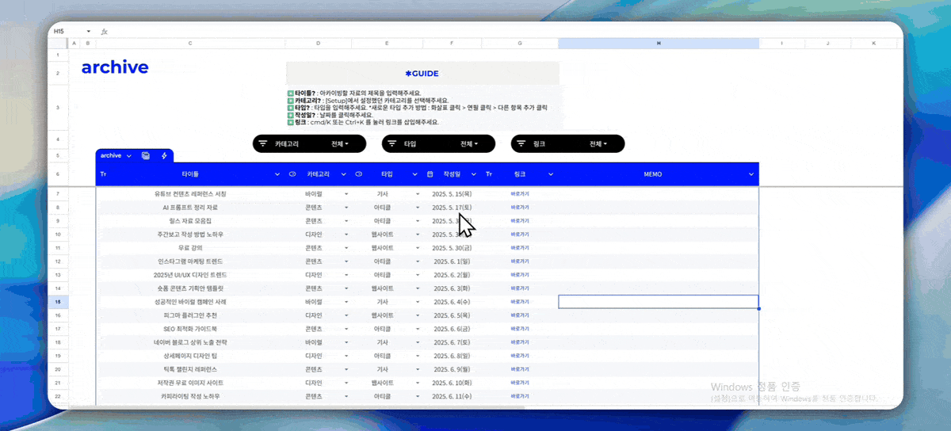Click the filter icon in 링크 slicer
Screen dimensions: 951x431
click(x=521, y=144)
